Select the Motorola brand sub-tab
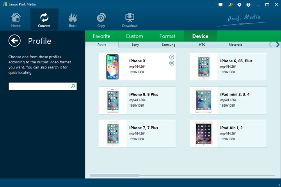This screenshot has width=281, height=187. click(x=235, y=45)
